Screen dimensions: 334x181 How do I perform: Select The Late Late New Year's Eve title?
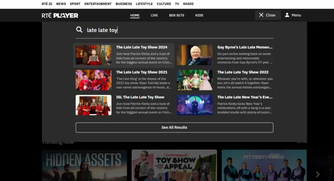point(245,97)
